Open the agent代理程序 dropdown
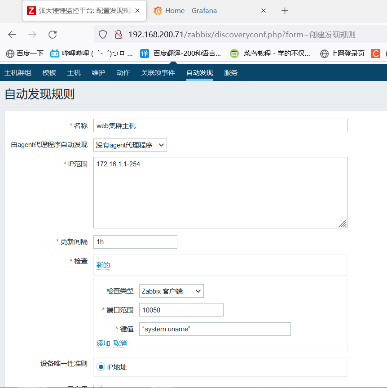 (130, 145)
